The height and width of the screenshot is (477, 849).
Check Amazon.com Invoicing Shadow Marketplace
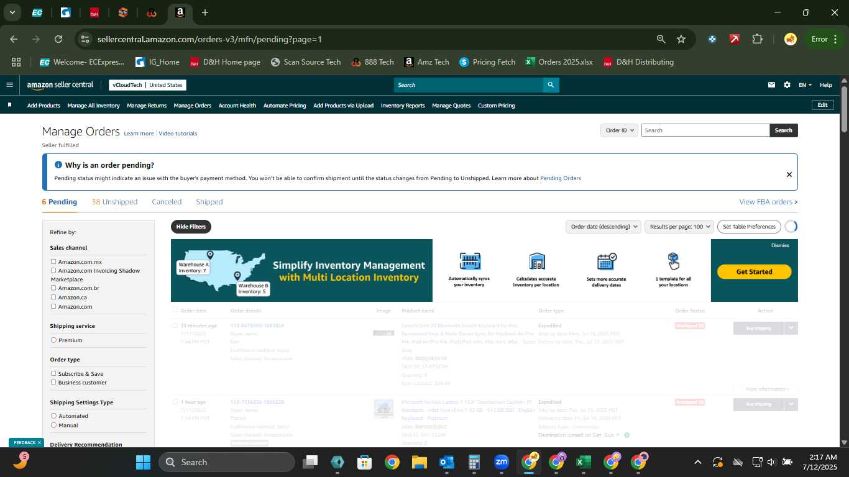click(53, 271)
